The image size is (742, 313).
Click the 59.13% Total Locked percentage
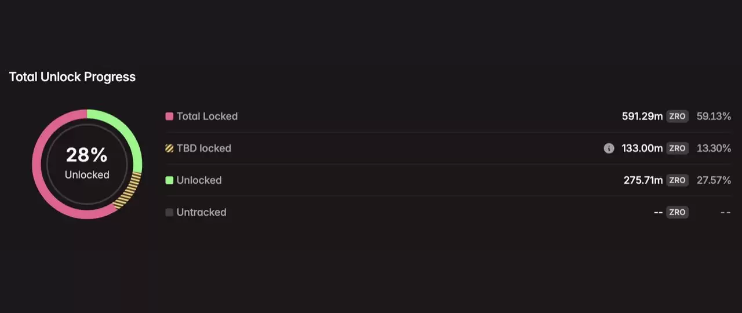[714, 117]
